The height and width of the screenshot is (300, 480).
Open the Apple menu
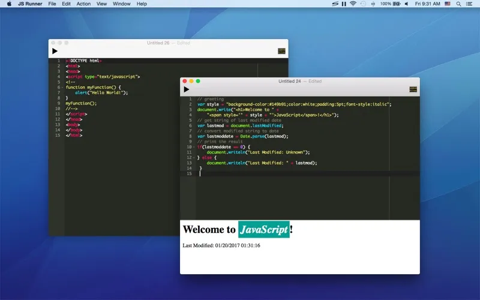[x=9, y=4]
